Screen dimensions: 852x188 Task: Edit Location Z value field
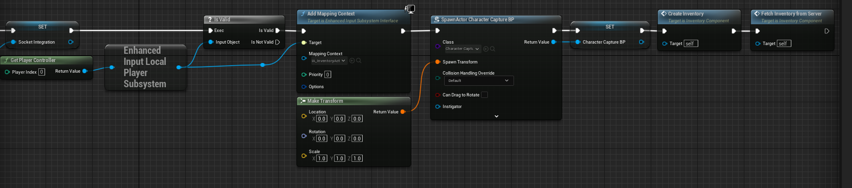[357, 119]
